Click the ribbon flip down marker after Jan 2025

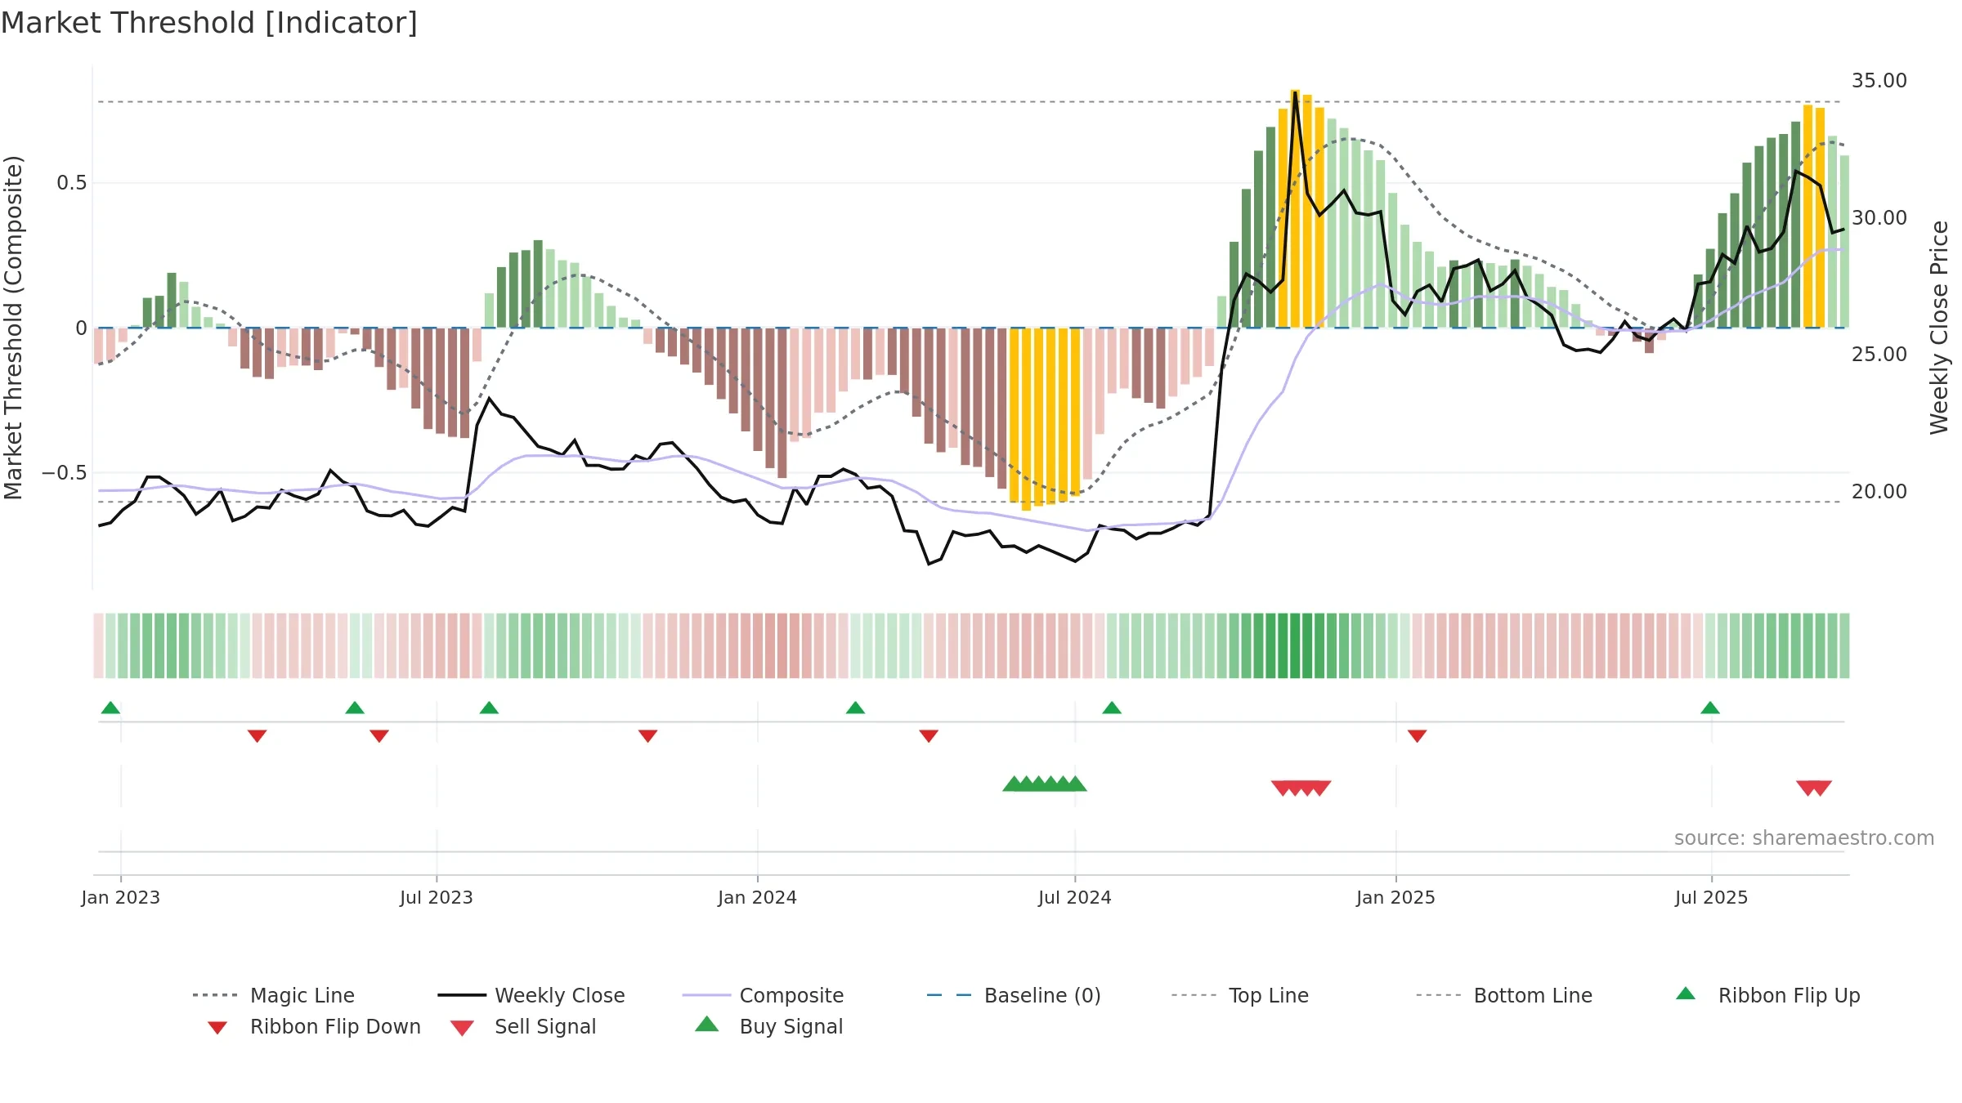[1418, 736]
